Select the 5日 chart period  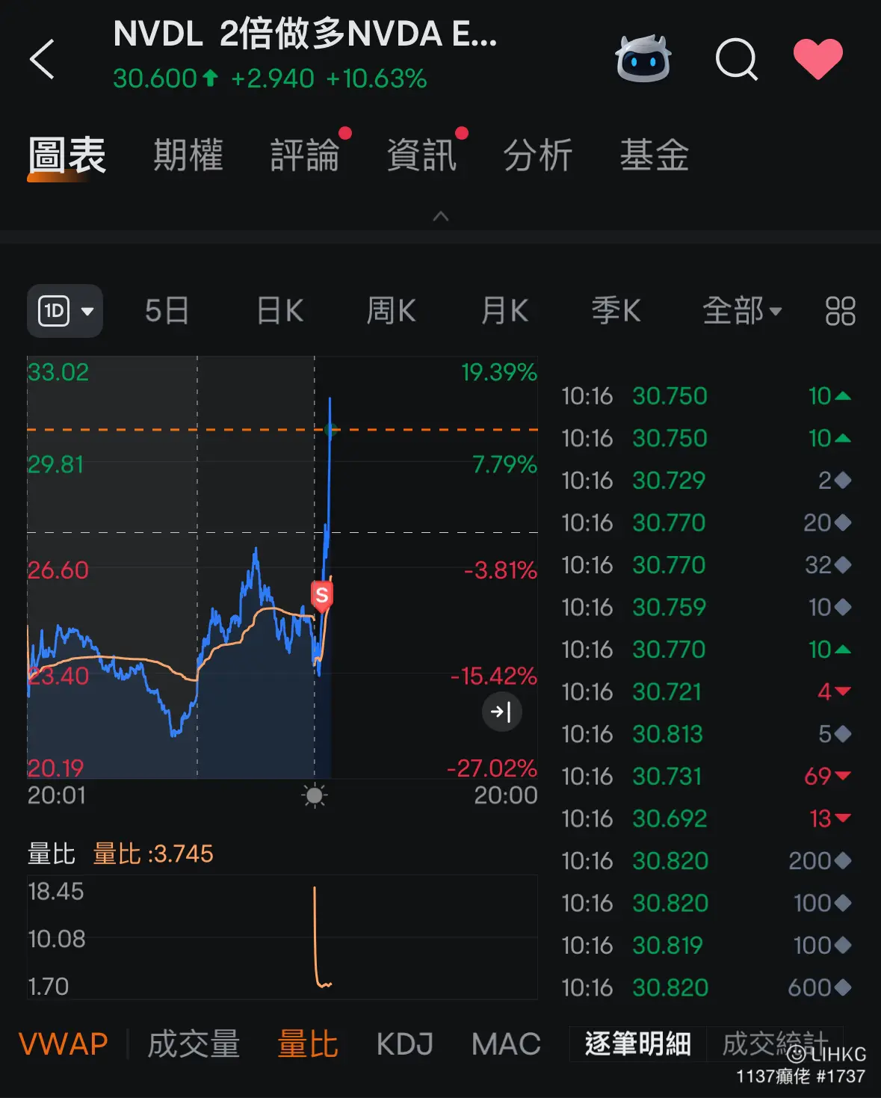(x=167, y=311)
